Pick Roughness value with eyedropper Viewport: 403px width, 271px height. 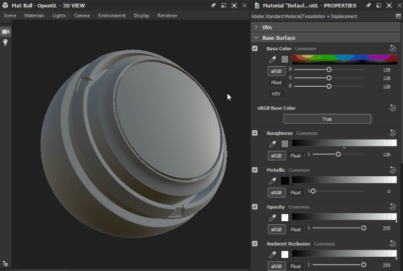coord(273,144)
